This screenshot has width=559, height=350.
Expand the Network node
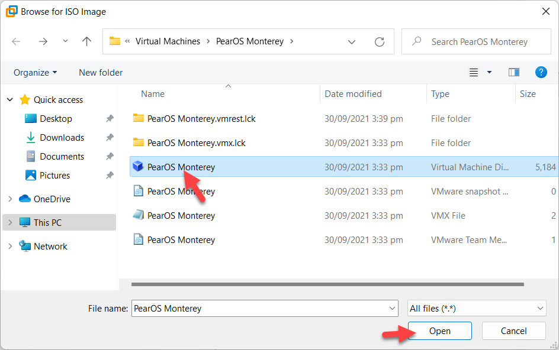pyautogui.click(x=10, y=246)
